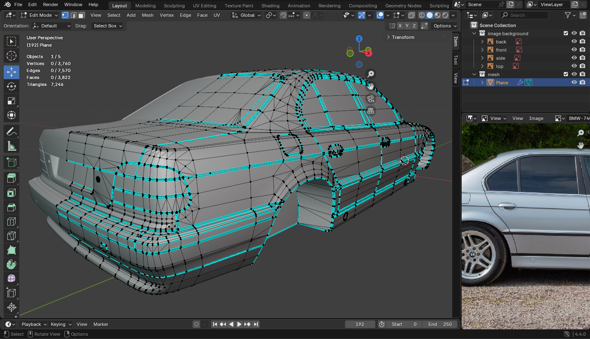Open the Edit Mode dropdown
Viewport: 590px width, 339px height.
tap(39, 15)
